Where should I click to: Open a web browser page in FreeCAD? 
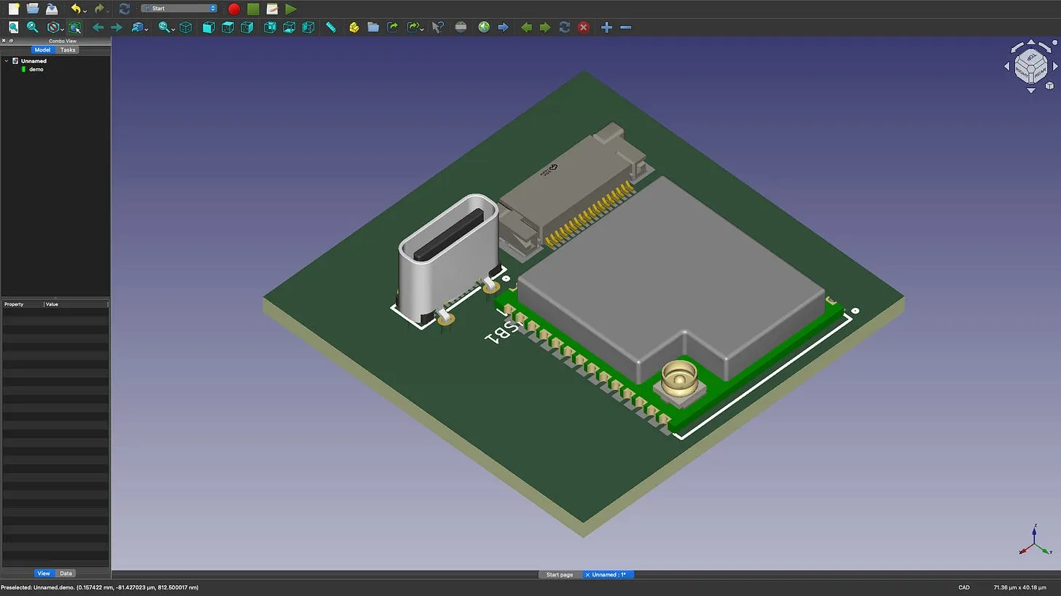pyautogui.click(x=483, y=27)
